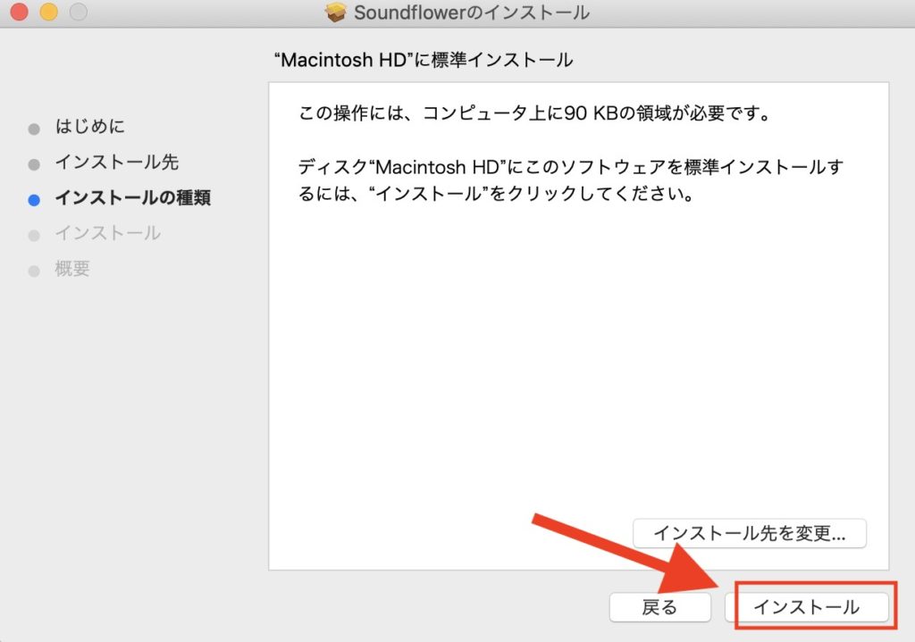Click the gray zoom button in title bar
This screenshot has height=642, width=915.
[79, 13]
